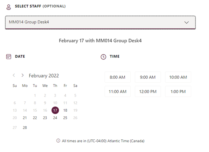Viewport: 209px width, 152px height.
Task: Click the staff person icon
Action: coord(9,7)
